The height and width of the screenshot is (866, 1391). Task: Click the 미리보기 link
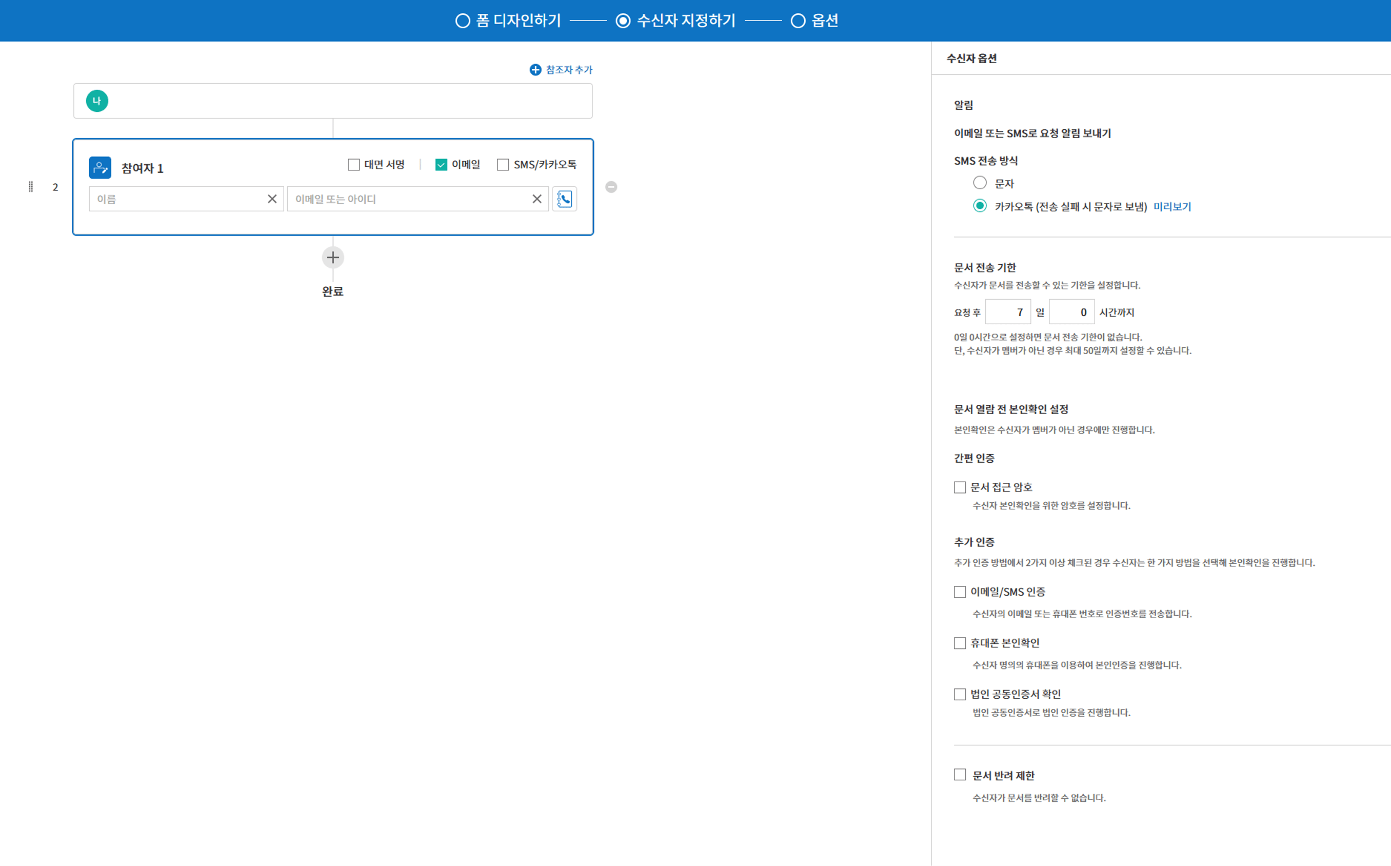(1172, 207)
